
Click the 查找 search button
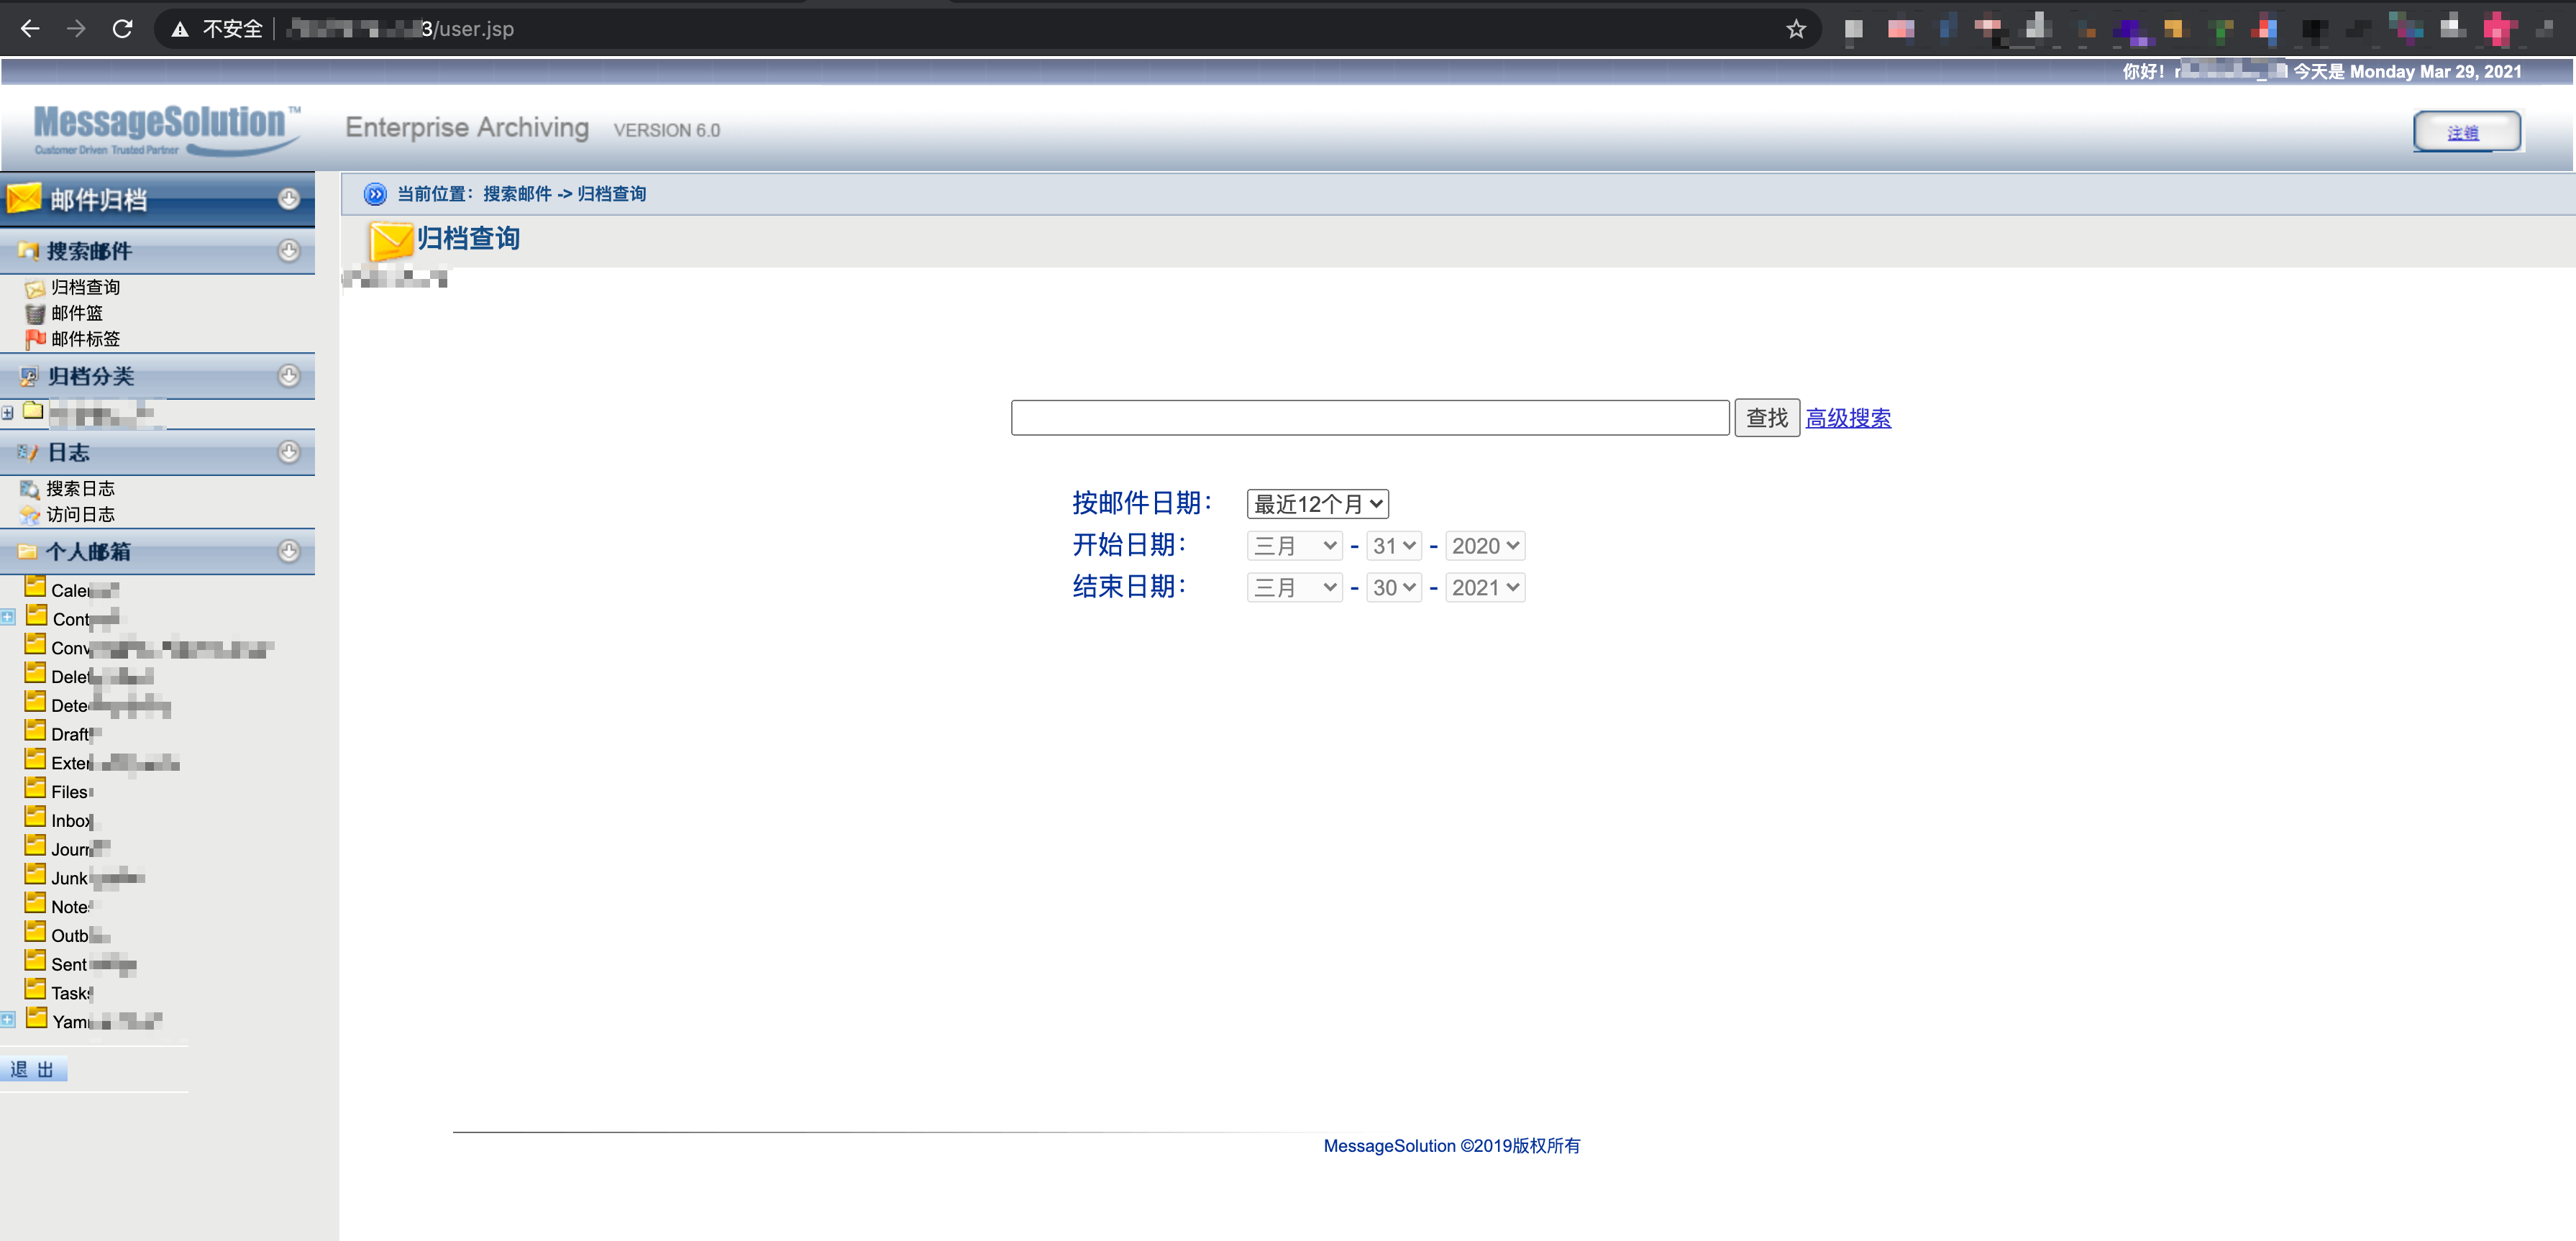click(1766, 417)
